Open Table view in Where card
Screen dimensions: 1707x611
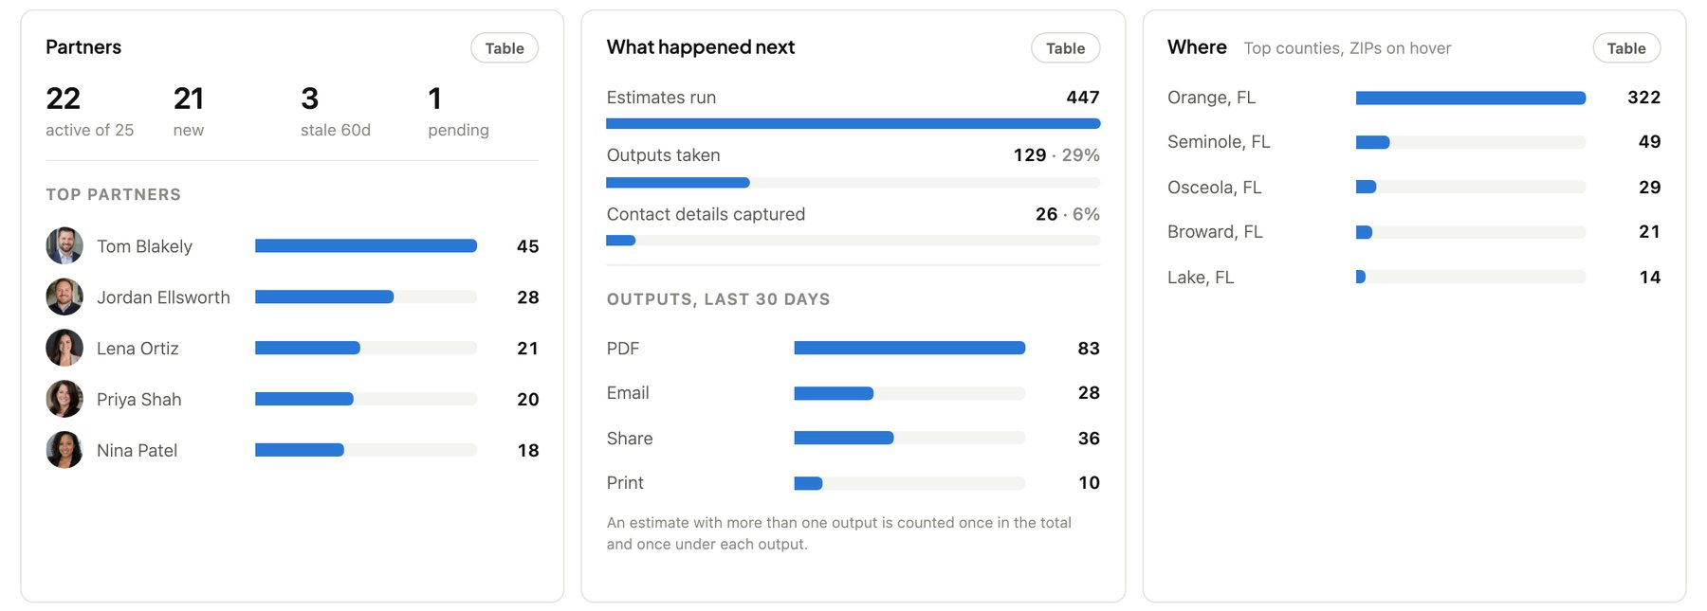tap(1626, 48)
